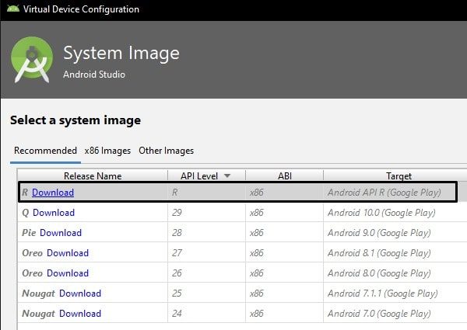Click the ABI column header
This screenshot has height=330, width=467.
point(284,175)
